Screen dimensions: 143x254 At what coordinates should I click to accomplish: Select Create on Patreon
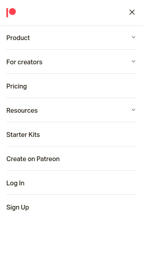(71, 159)
